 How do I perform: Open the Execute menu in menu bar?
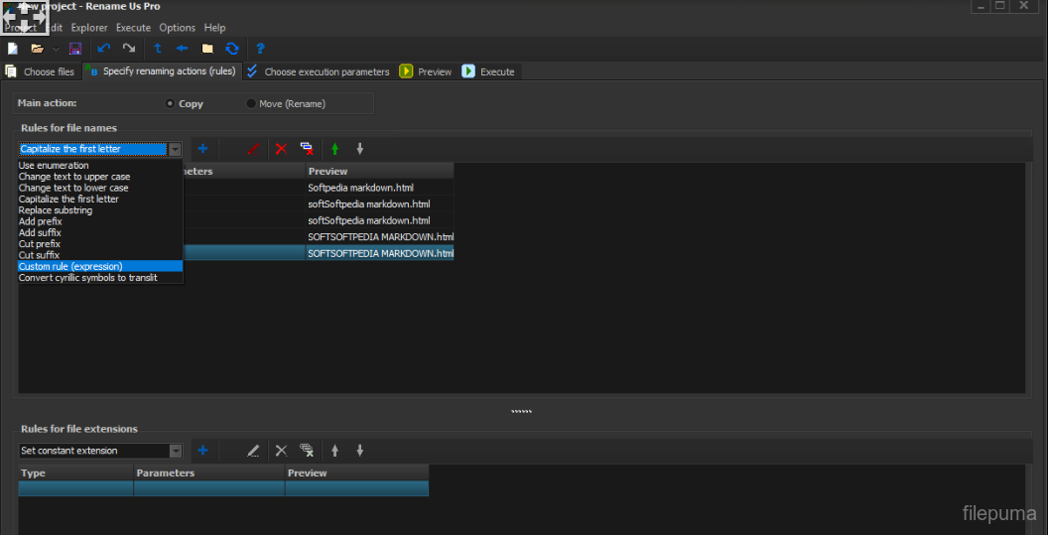point(133,28)
